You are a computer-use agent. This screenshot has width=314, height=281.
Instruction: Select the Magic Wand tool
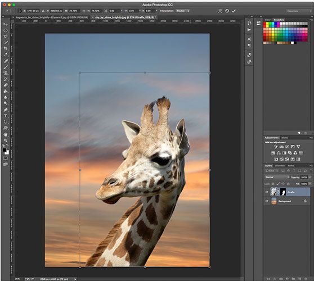tap(6, 42)
